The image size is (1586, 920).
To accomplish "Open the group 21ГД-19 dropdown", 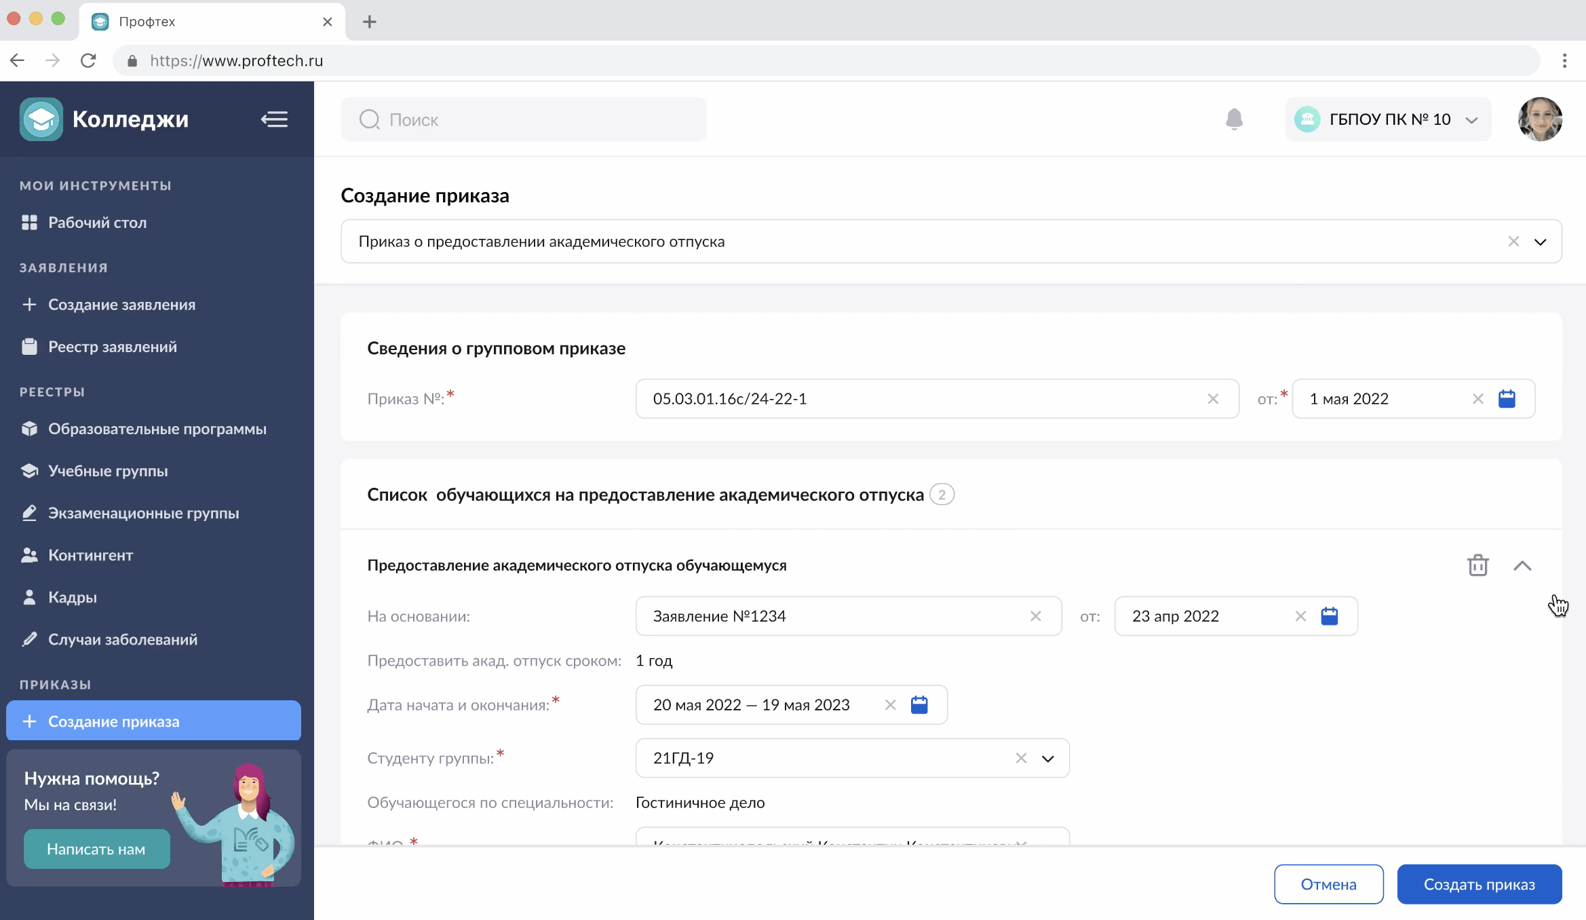I will [1047, 759].
